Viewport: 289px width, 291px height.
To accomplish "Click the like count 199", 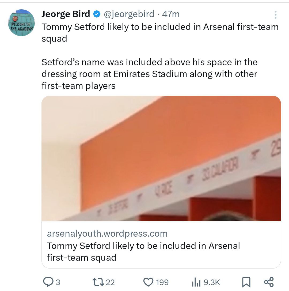I will pyautogui.click(x=162, y=282).
